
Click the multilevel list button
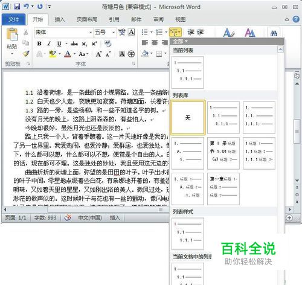coord(176,32)
